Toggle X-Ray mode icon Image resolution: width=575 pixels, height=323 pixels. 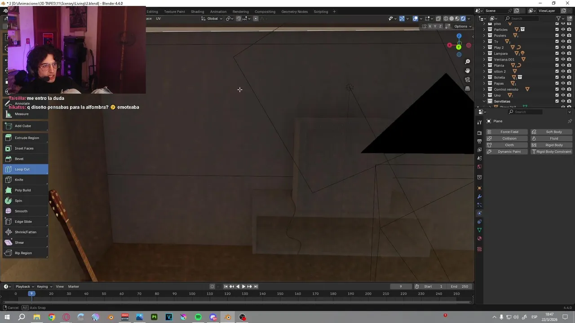pyautogui.click(x=438, y=18)
